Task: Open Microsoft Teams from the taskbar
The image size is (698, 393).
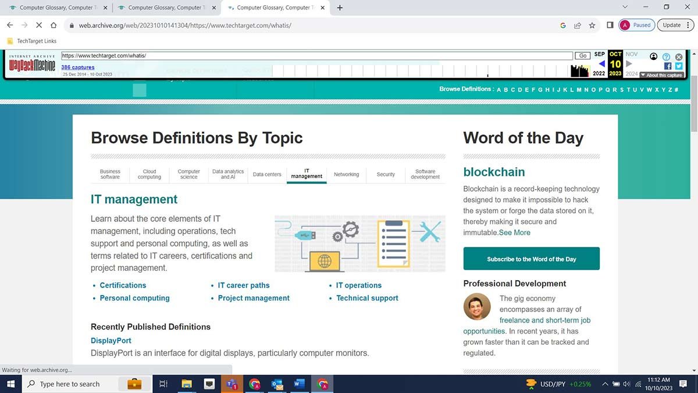Action: pos(232,384)
